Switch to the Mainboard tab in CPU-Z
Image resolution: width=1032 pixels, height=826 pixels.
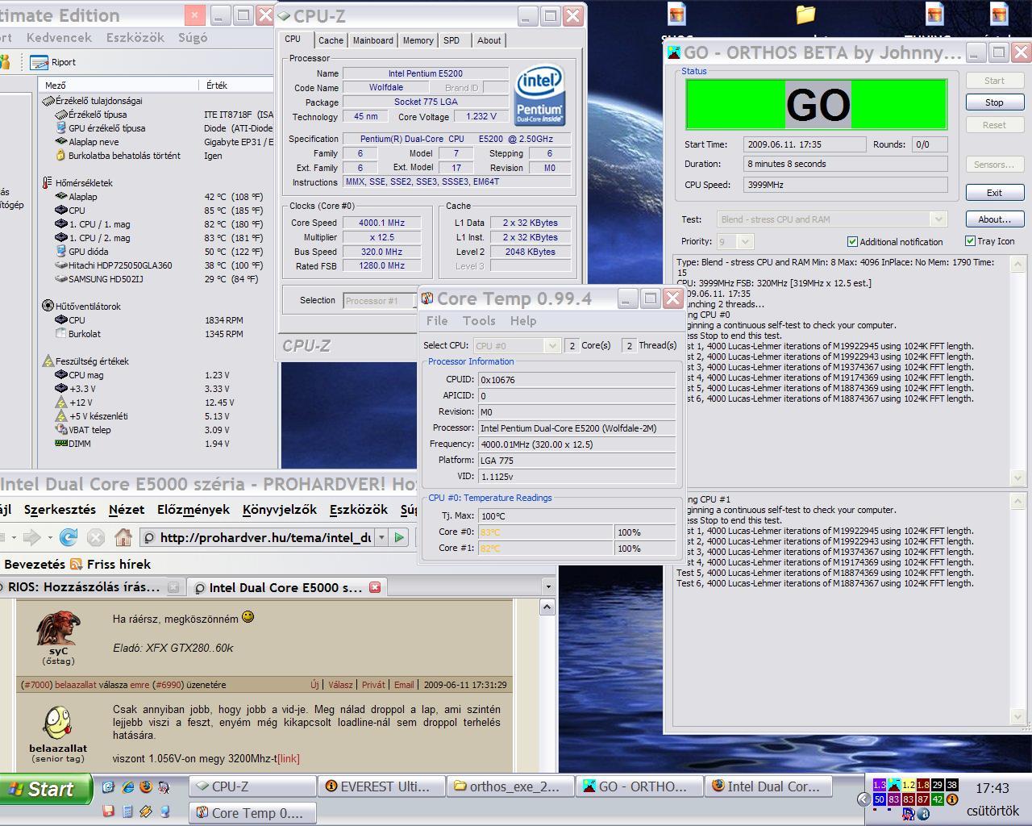coord(373,40)
